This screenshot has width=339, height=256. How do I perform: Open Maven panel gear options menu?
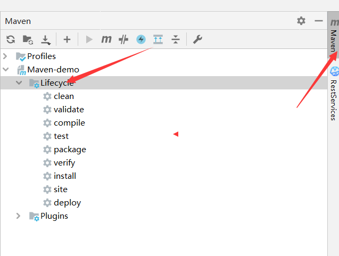301,21
